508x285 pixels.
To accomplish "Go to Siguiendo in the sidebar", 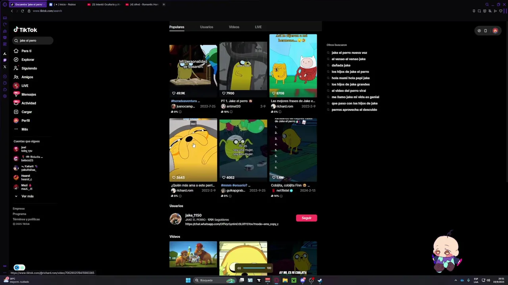I will [29, 68].
